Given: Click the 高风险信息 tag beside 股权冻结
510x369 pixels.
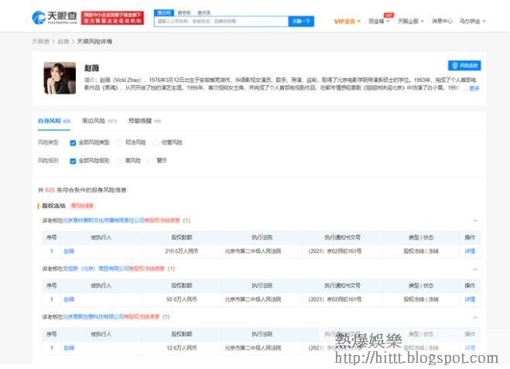Looking at the screenshot, I should (82, 206).
